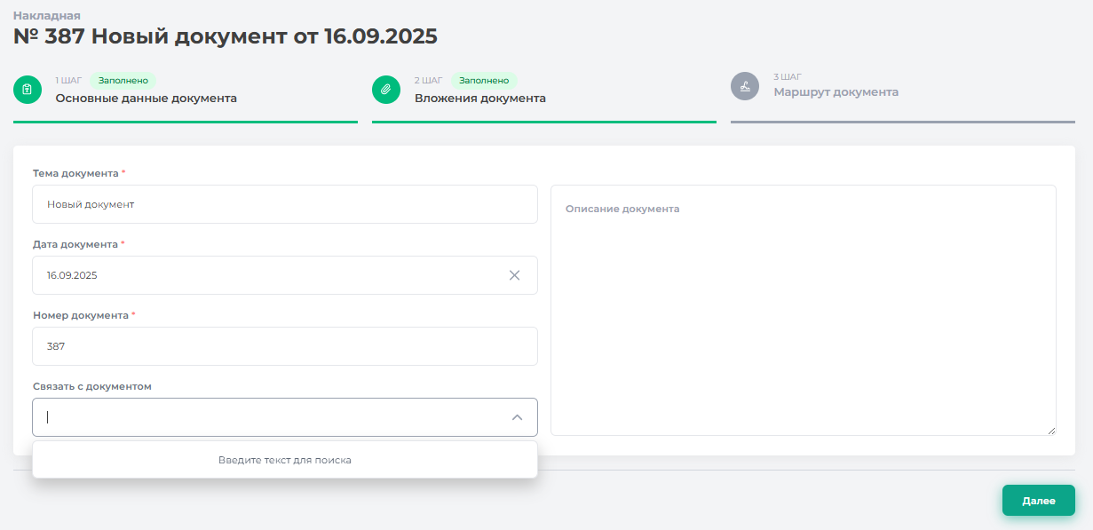Open the "Дата документа" date field
Screen dimensions: 1093x530
point(266,275)
